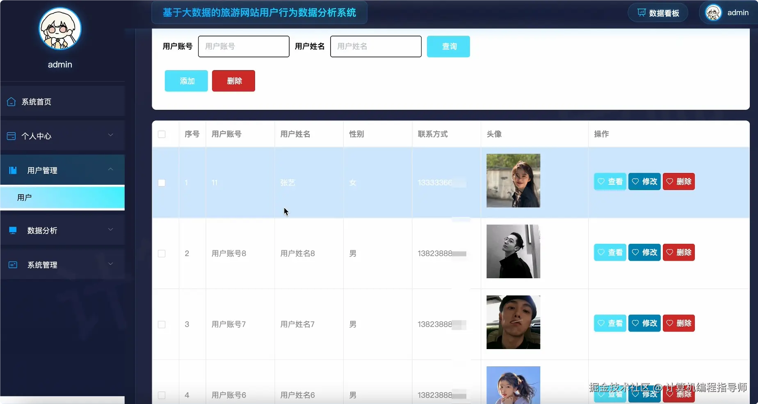
Task: Collapse 用户管理 with its chevron arrow
Action: pos(110,169)
